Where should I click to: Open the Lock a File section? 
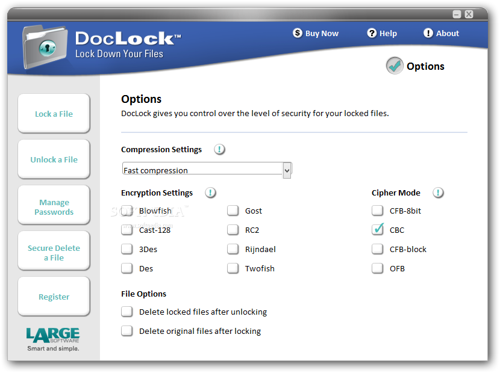(x=54, y=114)
